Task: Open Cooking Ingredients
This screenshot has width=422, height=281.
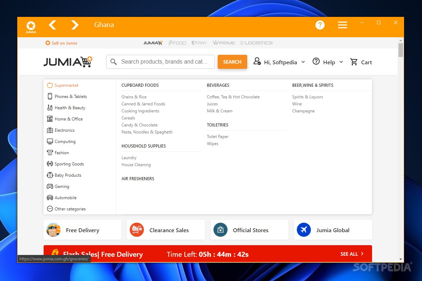Action: point(140,111)
